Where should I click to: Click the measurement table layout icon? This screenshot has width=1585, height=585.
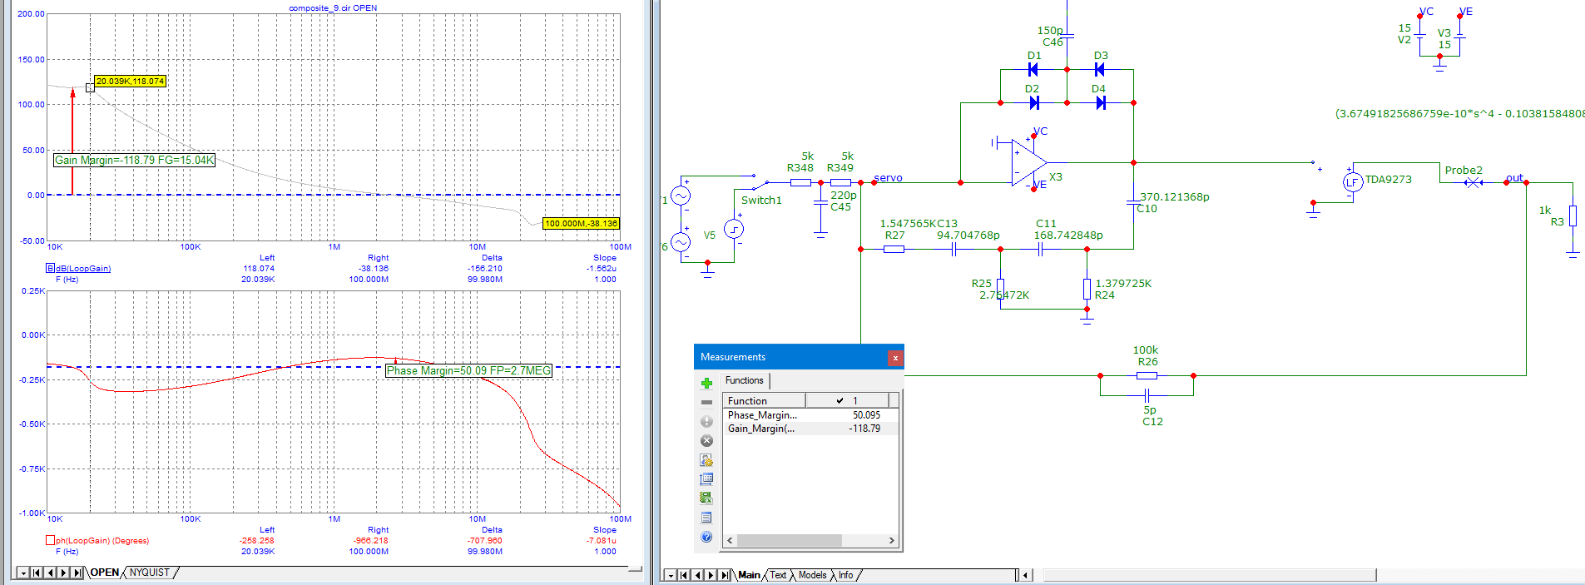[x=706, y=478]
